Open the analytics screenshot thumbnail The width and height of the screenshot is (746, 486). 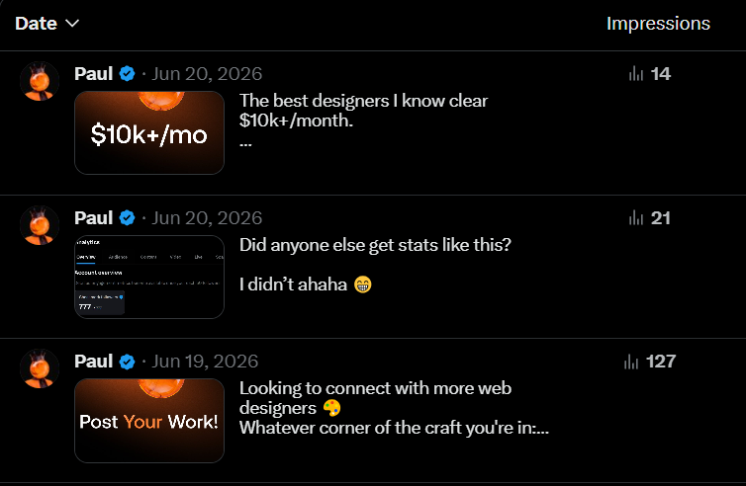[x=149, y=277]
